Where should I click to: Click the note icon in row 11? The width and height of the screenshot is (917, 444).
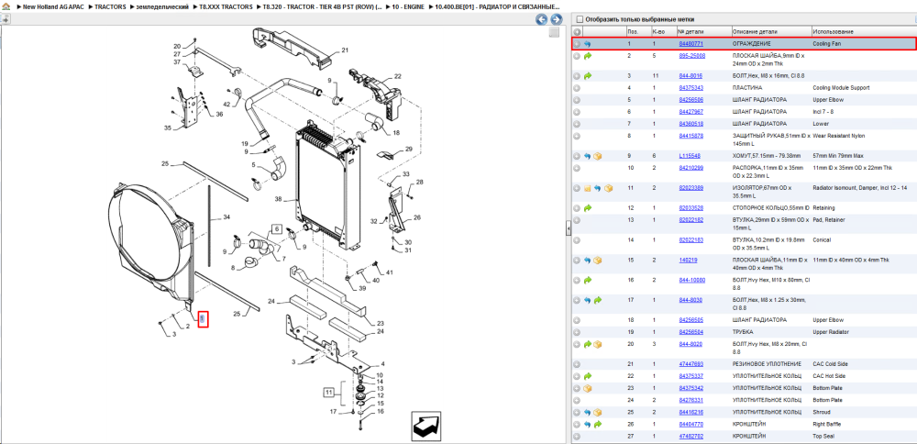click(588, 188)
